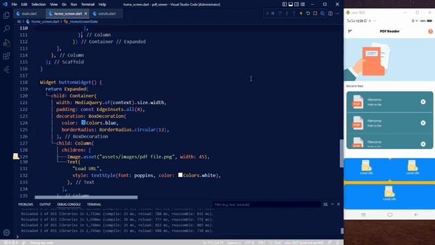
Task: Close the bottom panel
Action: (x=338, y=204)
